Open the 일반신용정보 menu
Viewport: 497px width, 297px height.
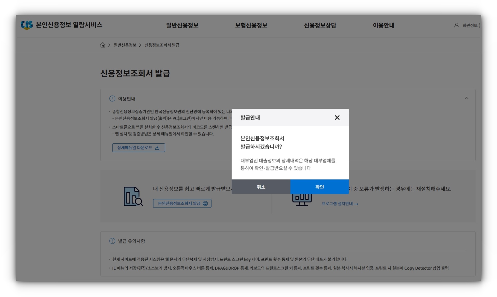(182, 26)
